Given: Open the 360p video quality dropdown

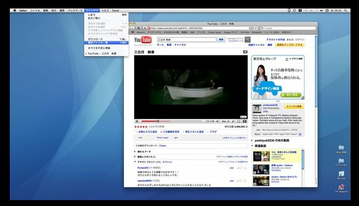Looking at the screenshot, I should coord(225,121).
